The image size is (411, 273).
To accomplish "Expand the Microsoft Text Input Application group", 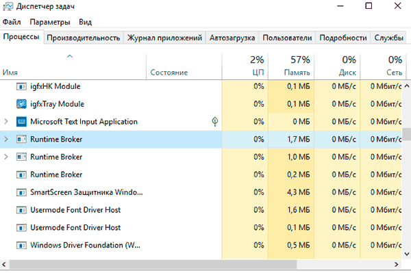I will pyautogui.click(x=6, y=122).
